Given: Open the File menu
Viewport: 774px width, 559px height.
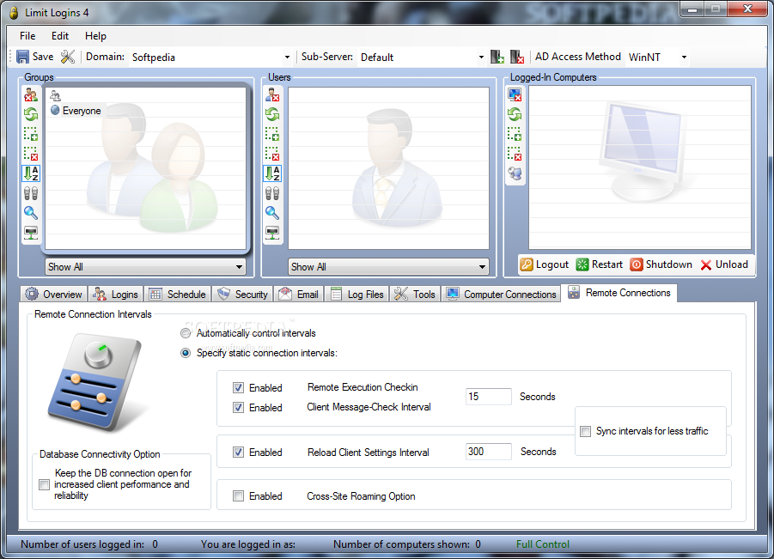Looking at the screenshot, I should click(27, 36).
